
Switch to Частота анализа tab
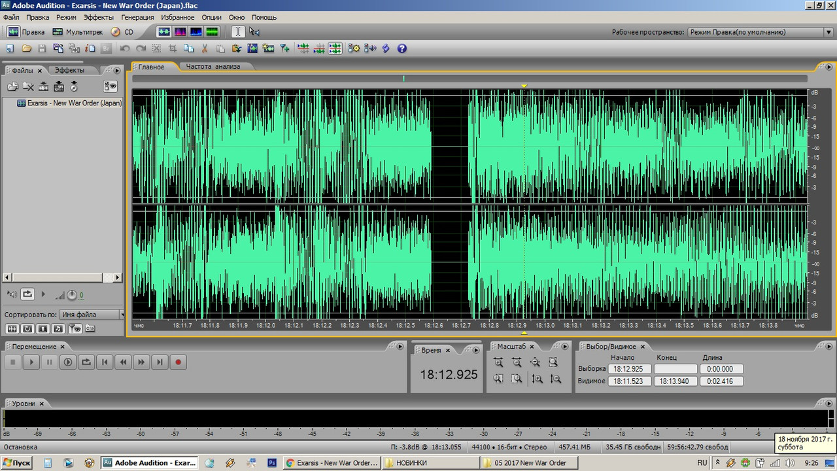pos(213,67)
